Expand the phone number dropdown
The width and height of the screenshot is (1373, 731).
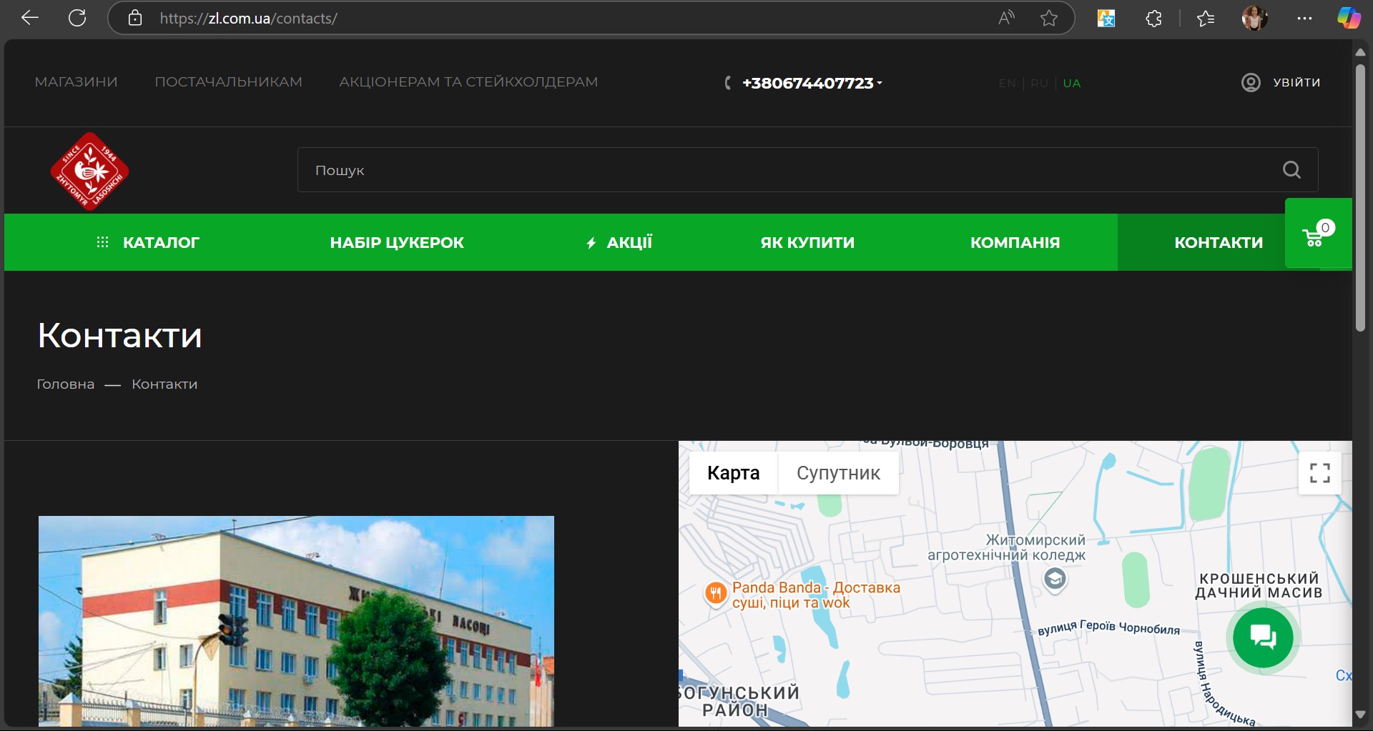880,84
